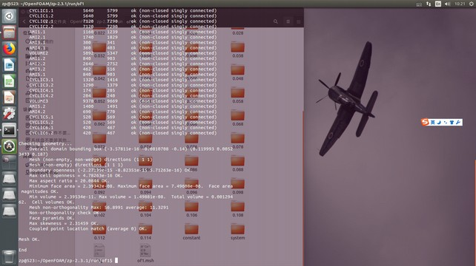This screenshot has width=476, height=266.
Task: Click the Sogou S logo on input bar
Action: 425,122
